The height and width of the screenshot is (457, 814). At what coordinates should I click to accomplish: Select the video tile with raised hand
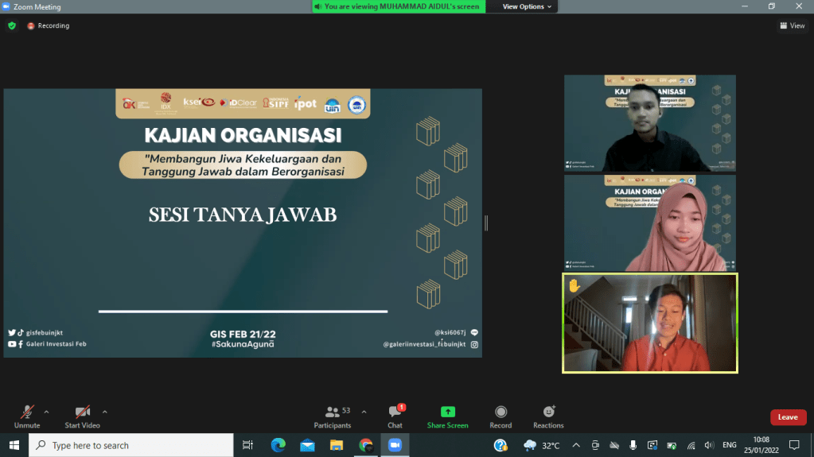tap(650, 323)
